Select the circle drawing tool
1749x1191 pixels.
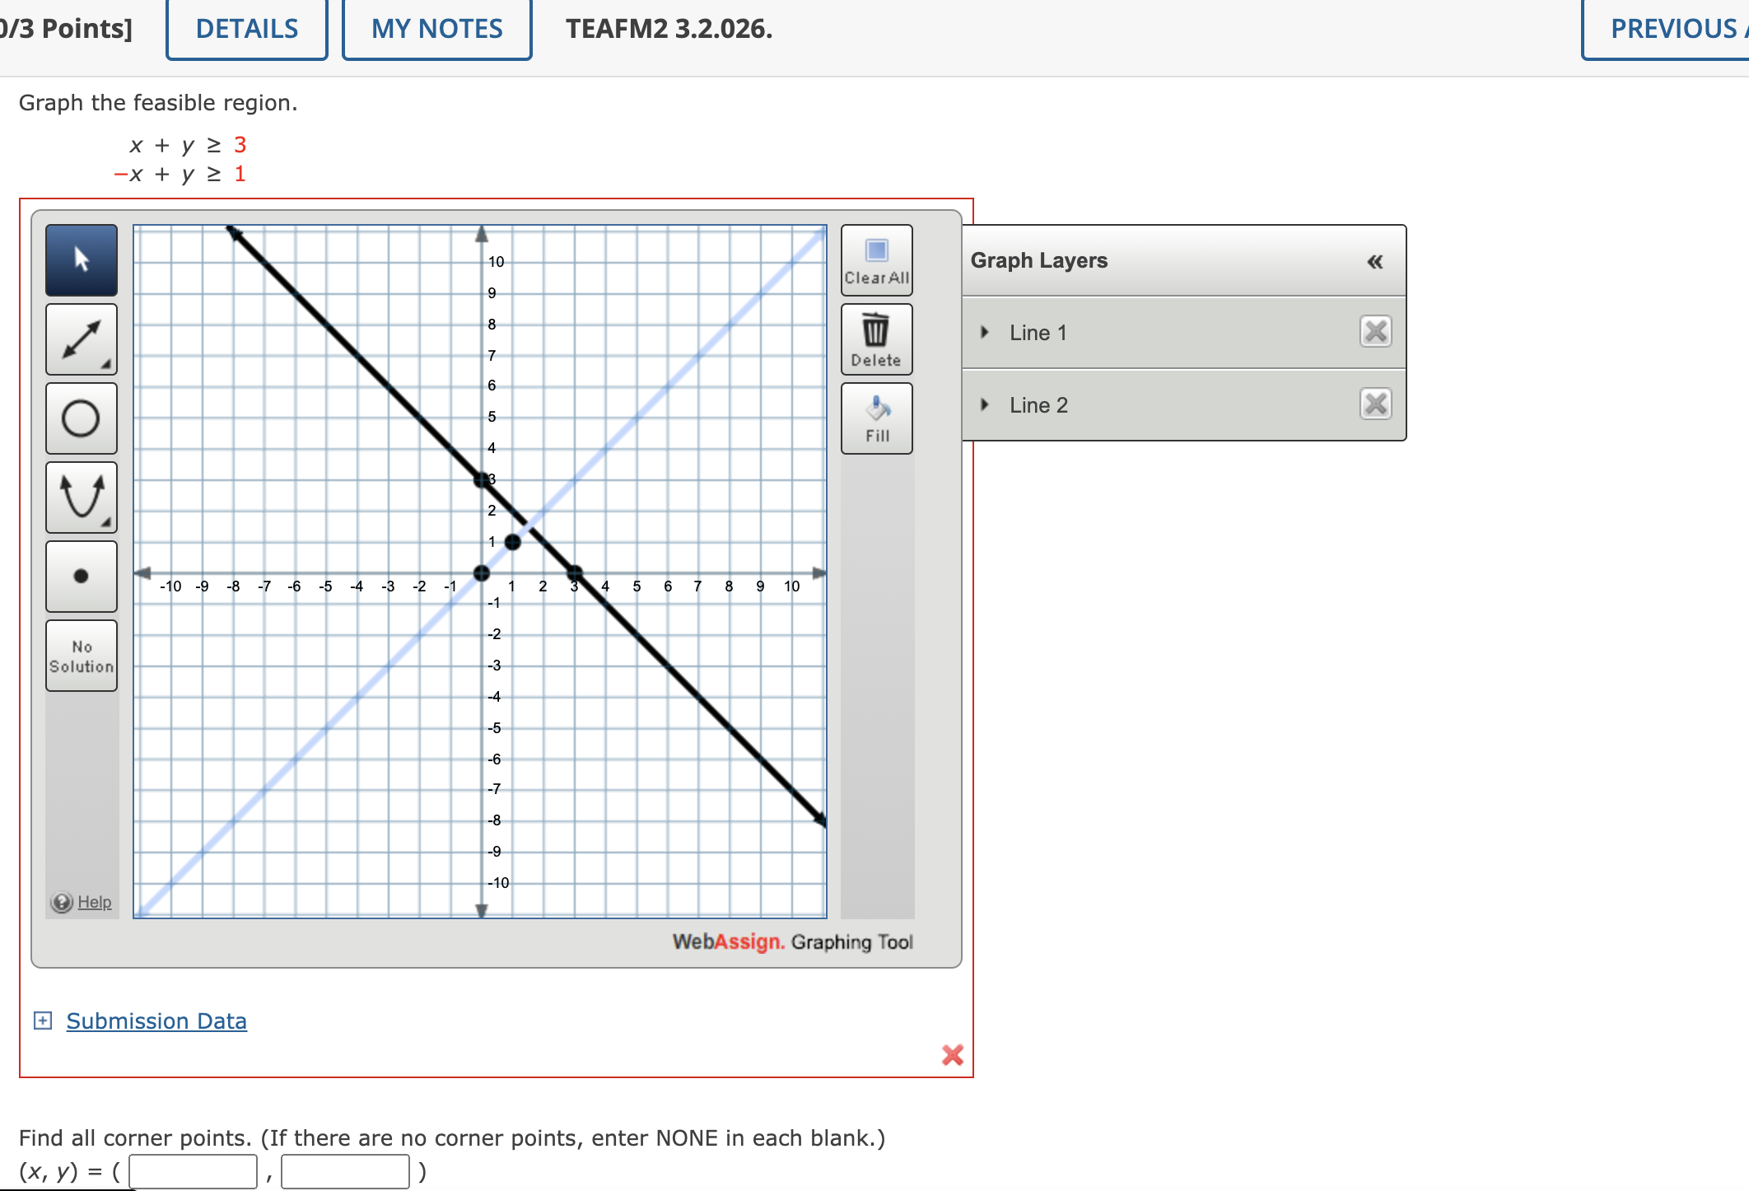tap(81, 418)
